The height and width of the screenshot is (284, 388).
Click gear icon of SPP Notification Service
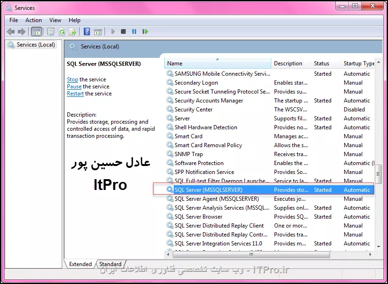coord(170,172)
